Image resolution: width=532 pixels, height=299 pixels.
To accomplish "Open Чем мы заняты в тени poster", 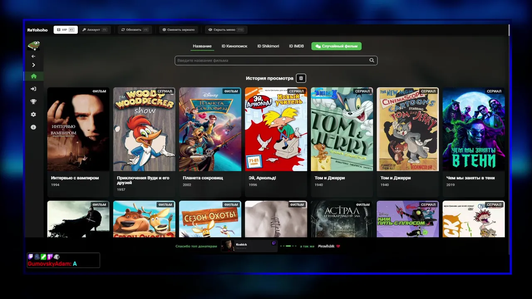I will pos(474,129).
